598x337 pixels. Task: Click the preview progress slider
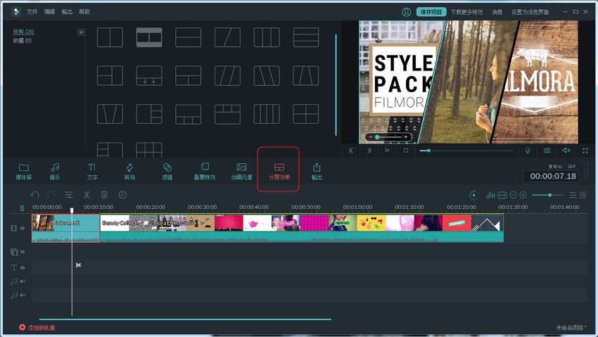point(466,151)
